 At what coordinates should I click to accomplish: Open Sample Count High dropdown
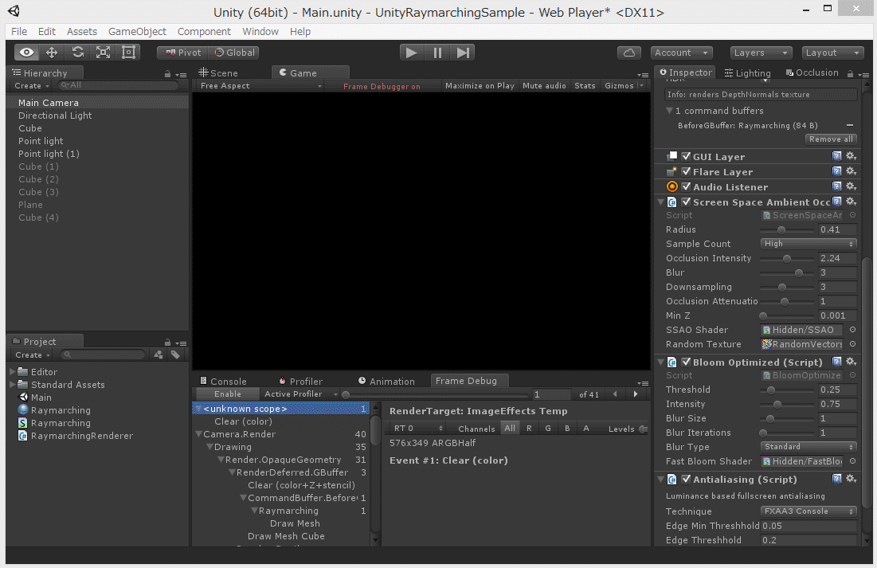808,244
